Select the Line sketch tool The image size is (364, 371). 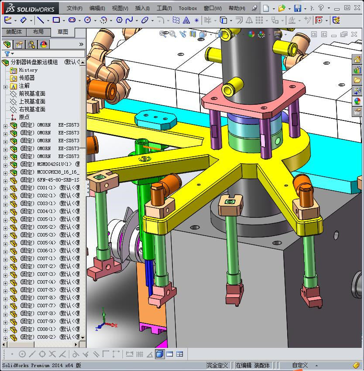tap(41, 21)
